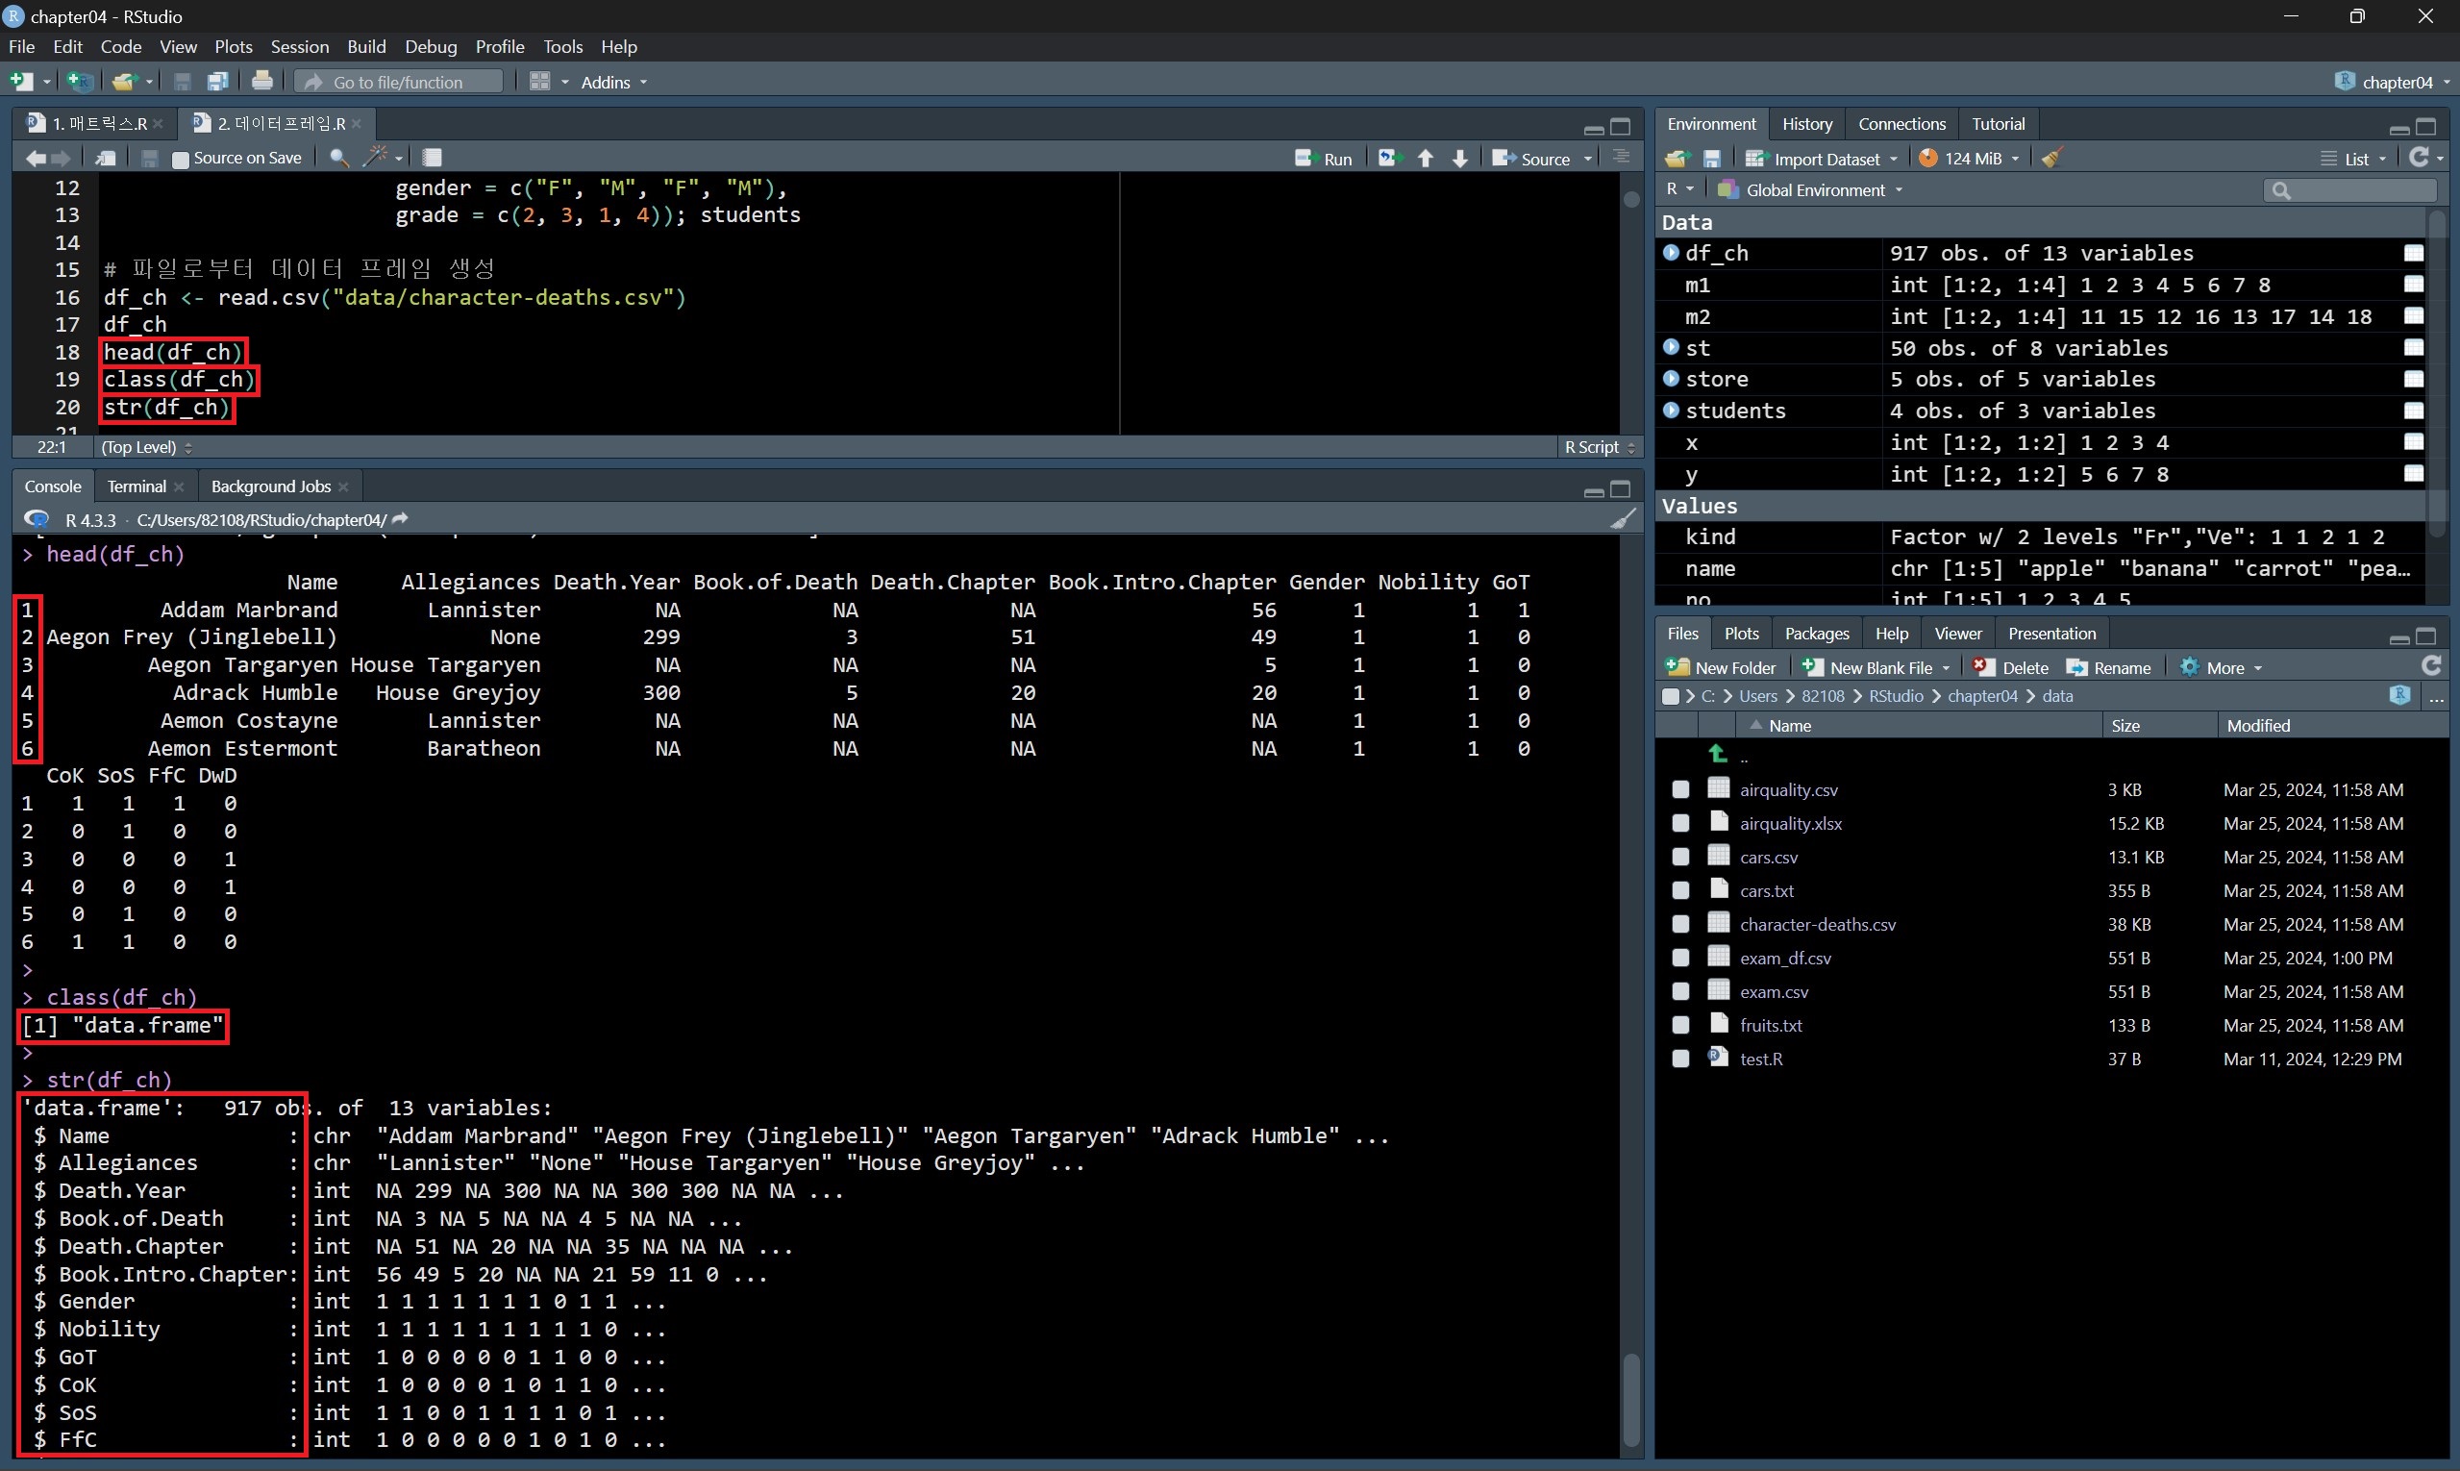Click the print document icon
Image resolution: width=2460 pixels, height=1471 pixels.
pos(261,82)
